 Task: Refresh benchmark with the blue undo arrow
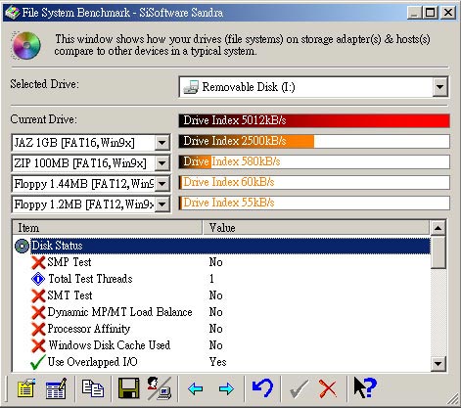(262, 387)
